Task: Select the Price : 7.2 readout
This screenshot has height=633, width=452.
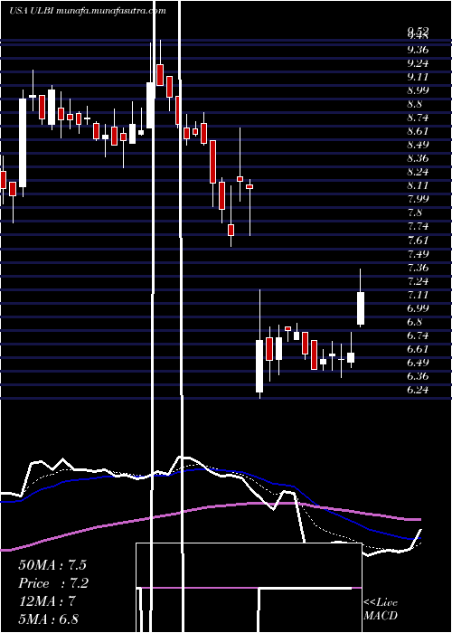Action: click(53, 583)
